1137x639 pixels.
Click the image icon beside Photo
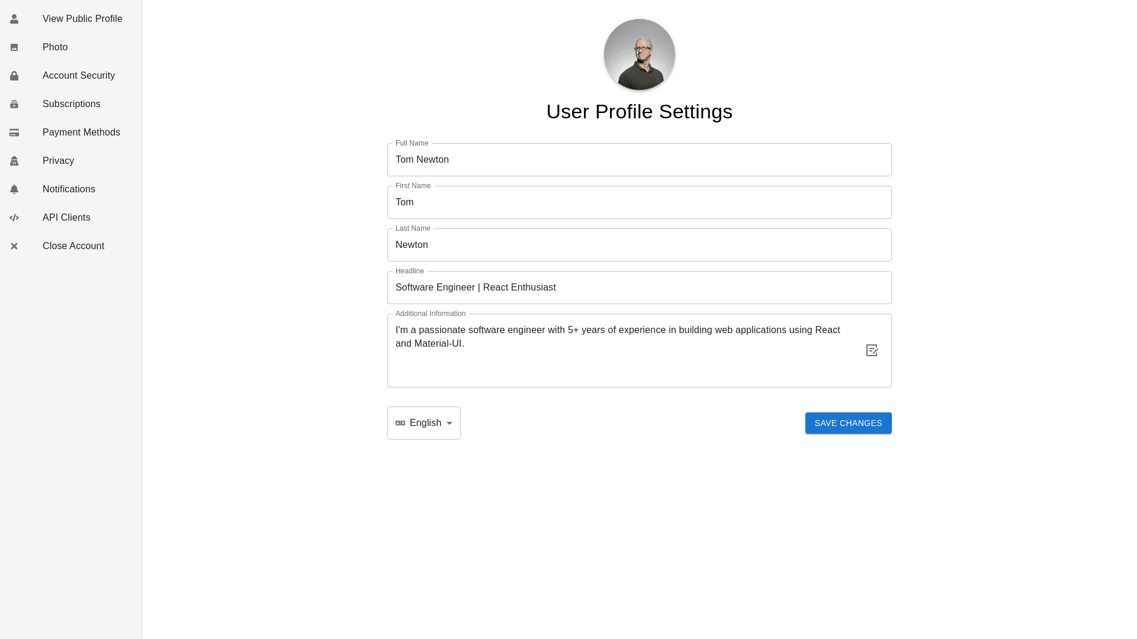click(14, 47)
